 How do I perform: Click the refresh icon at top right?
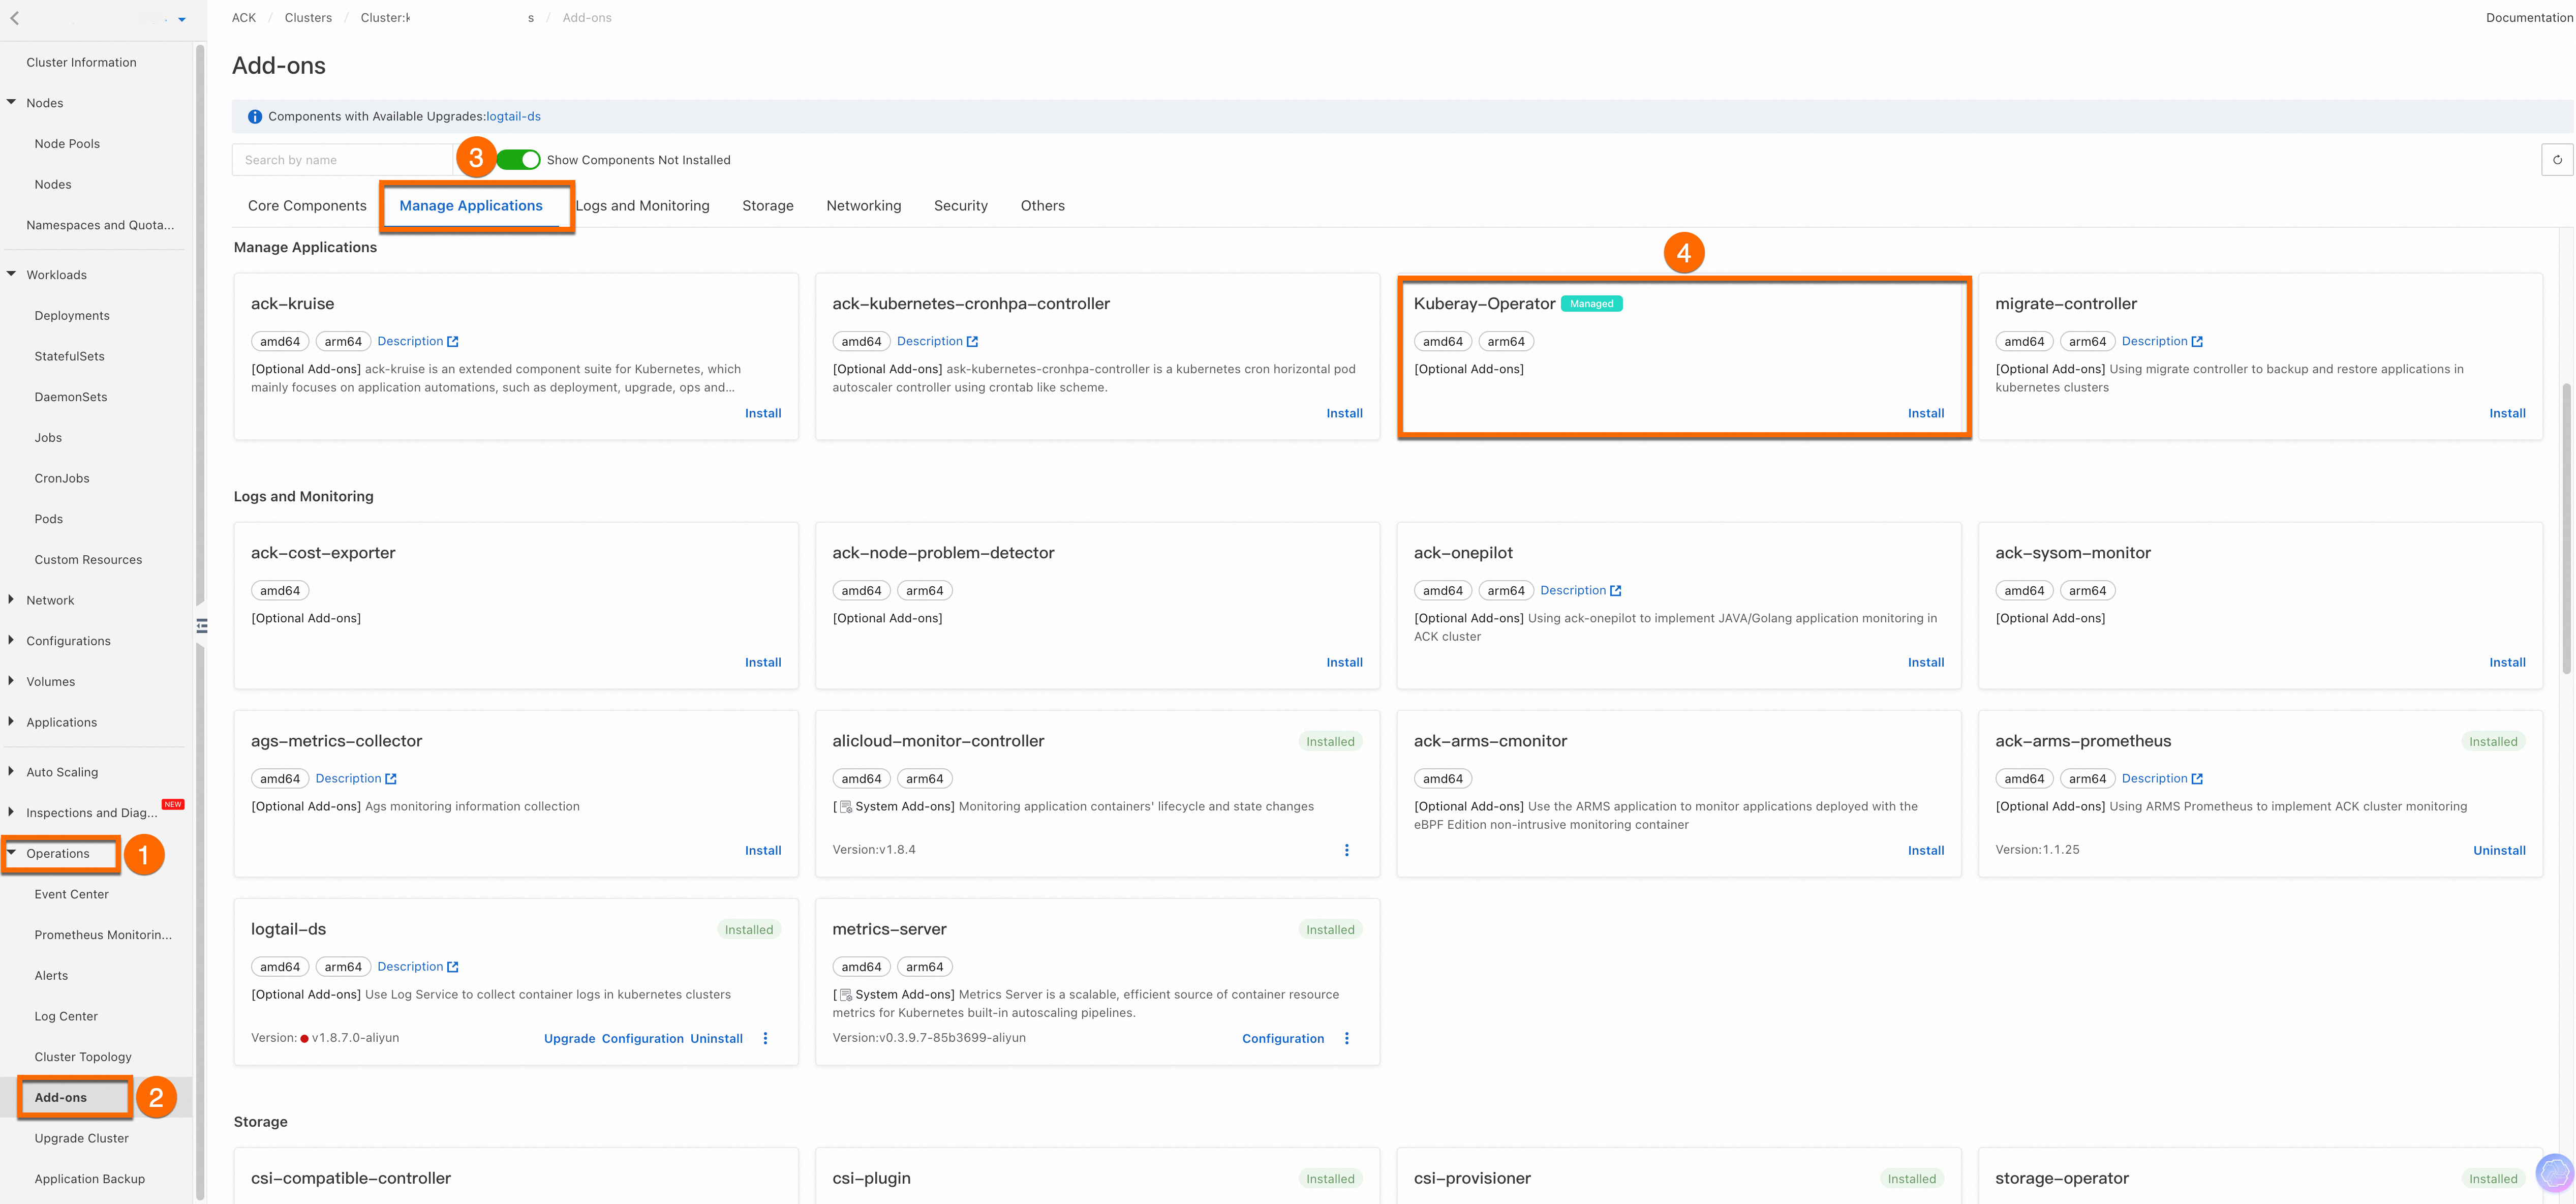click(2557, 160)
